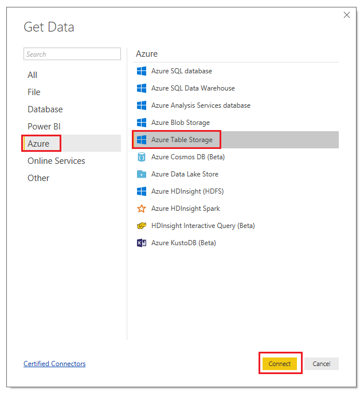Open the File category
Image resolution: width=364 pixels, height=397 pixels.
[x=72, y=92]
